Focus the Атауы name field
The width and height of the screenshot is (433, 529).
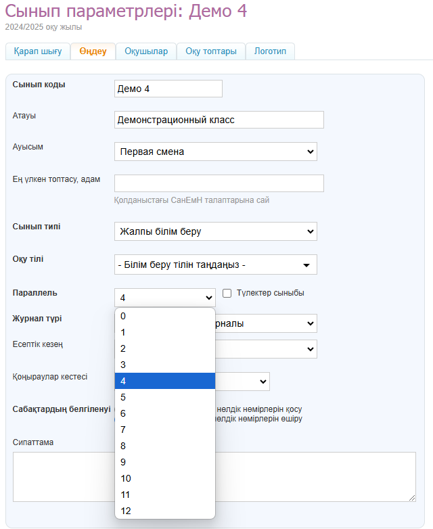[219, 120]
